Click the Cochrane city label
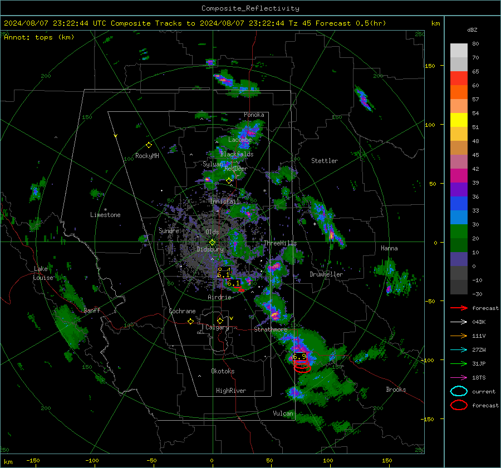The height and width of the screenshot is (468, 501). point(182,311)
